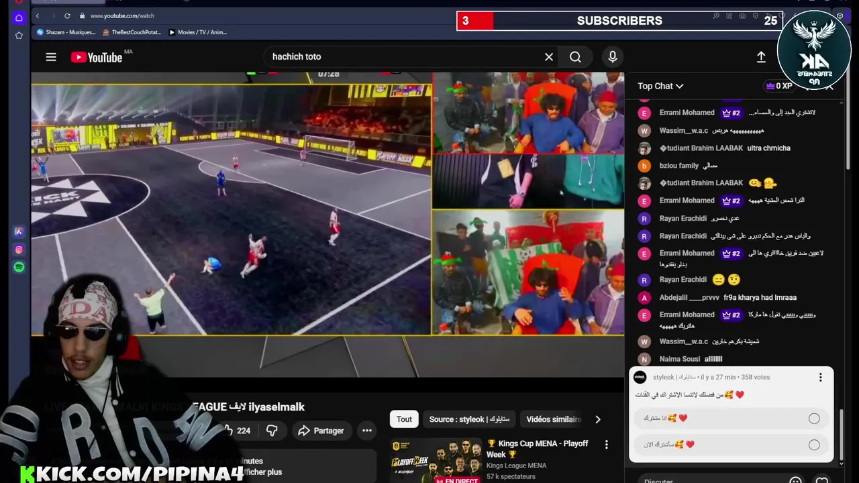Viewport: 859px width, 483px height.
Task: Click the padlock site info icon
Action: point(82,15)
